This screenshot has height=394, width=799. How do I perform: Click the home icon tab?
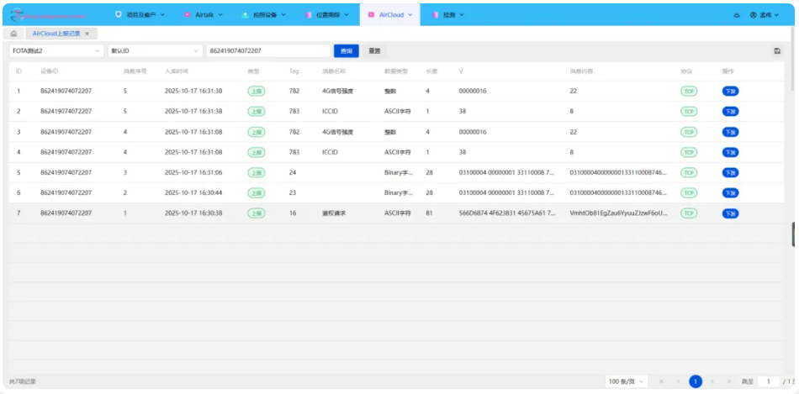tap(13, 34)
